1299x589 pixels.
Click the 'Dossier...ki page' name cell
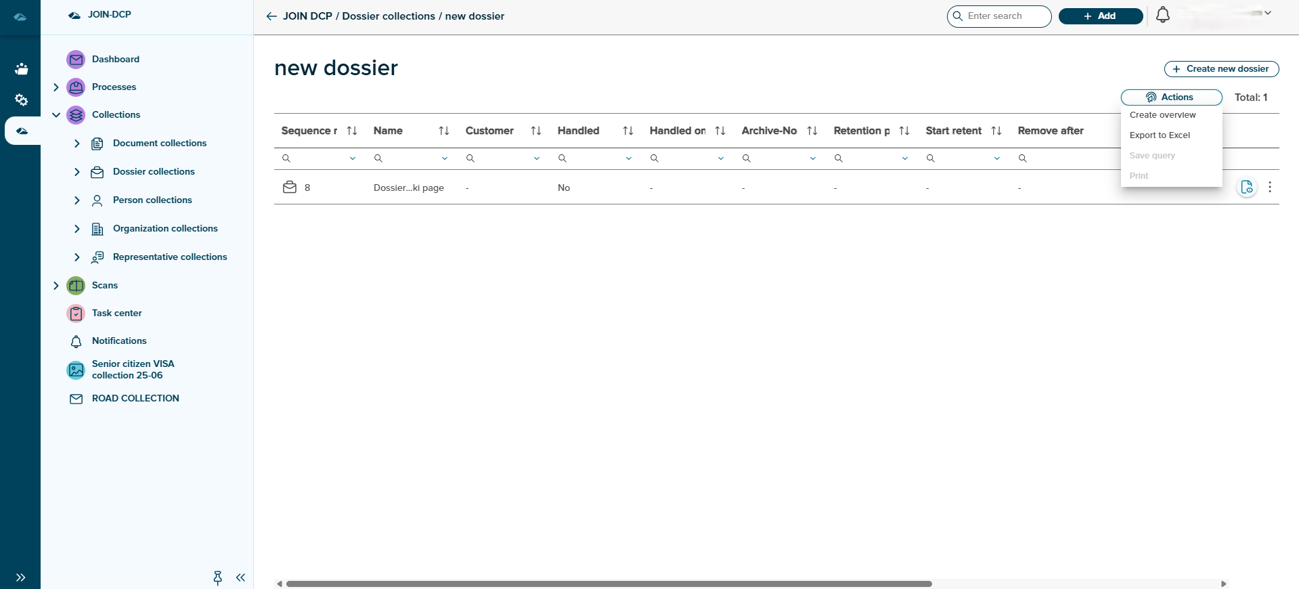(x=409, y=188)
